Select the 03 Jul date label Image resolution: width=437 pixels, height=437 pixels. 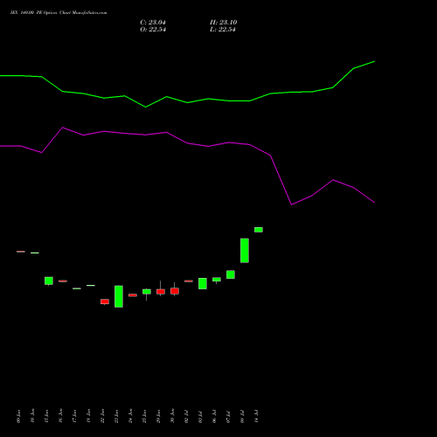point(200,416)
